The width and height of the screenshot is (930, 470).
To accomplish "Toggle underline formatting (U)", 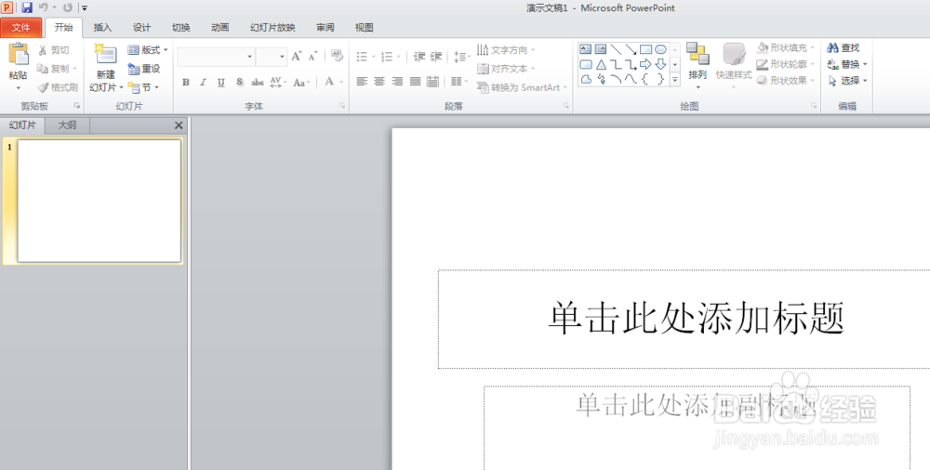I will [220, 83].
